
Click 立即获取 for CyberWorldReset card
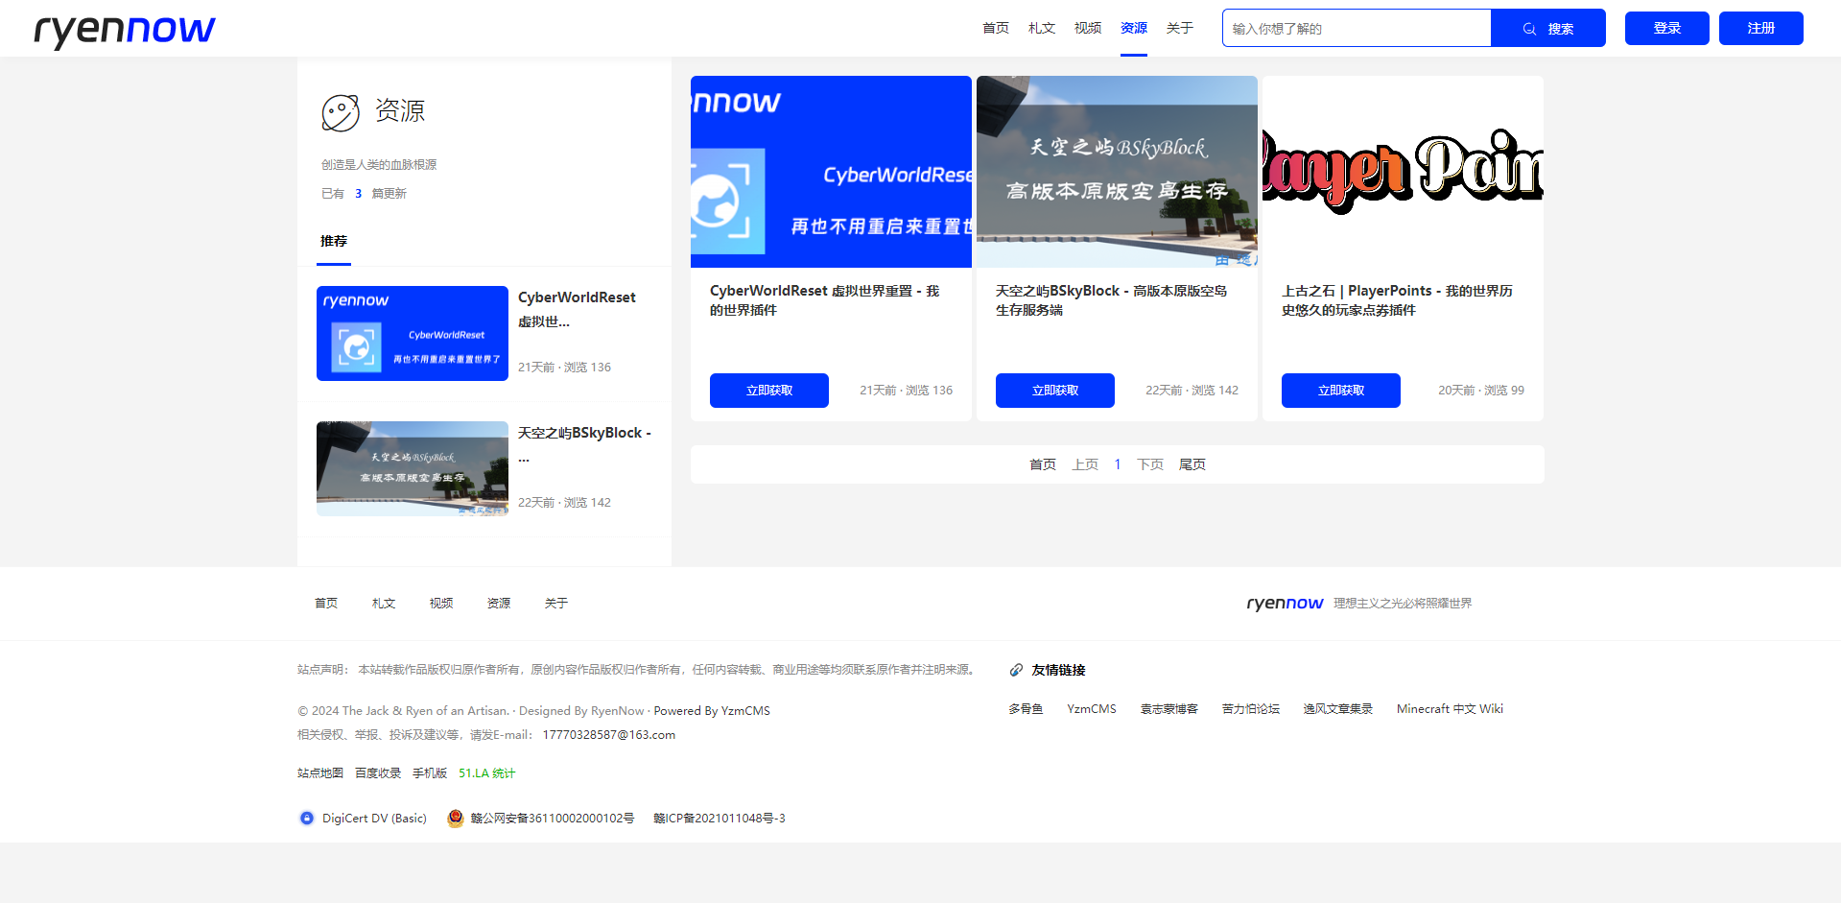pos(769,391)
